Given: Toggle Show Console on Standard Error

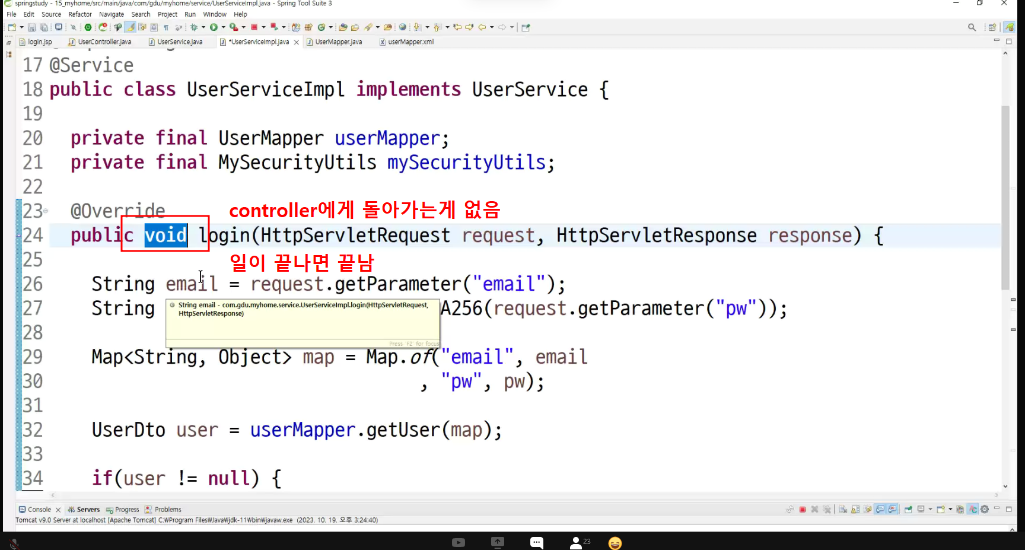Looking at the screenshot, I should (x=893, y=509).
